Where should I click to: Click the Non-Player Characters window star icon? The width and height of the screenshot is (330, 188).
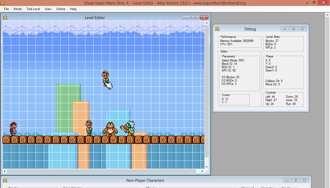[x=5, y=180]
